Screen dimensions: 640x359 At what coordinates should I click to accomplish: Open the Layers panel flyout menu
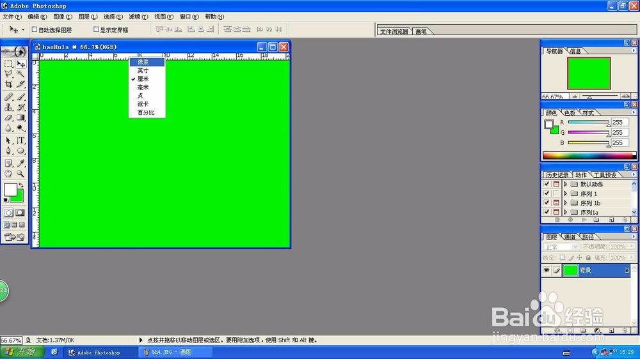[x=634, y=237]
